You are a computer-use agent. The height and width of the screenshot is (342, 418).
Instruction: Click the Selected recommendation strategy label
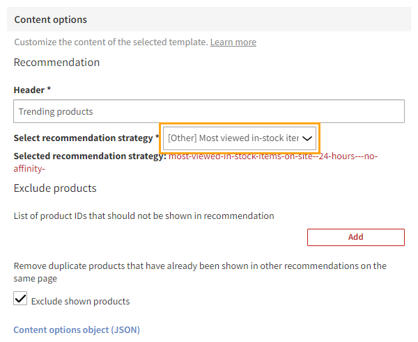tap(90, 156)
